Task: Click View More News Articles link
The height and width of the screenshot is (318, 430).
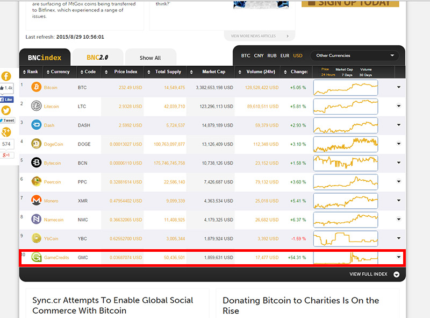Action: coord(260,36)
